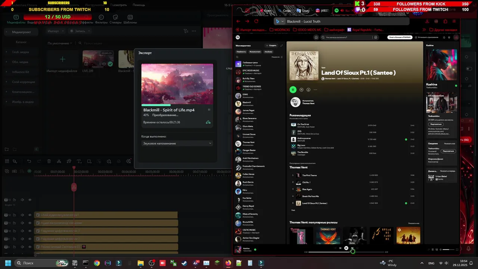Switch to Filmora 'Фильтры' tab
Screen dimensions: 478x269
(101, 19)
